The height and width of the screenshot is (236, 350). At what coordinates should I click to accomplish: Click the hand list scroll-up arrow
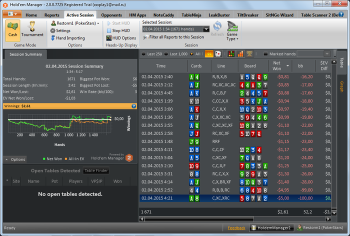[334, 62]
